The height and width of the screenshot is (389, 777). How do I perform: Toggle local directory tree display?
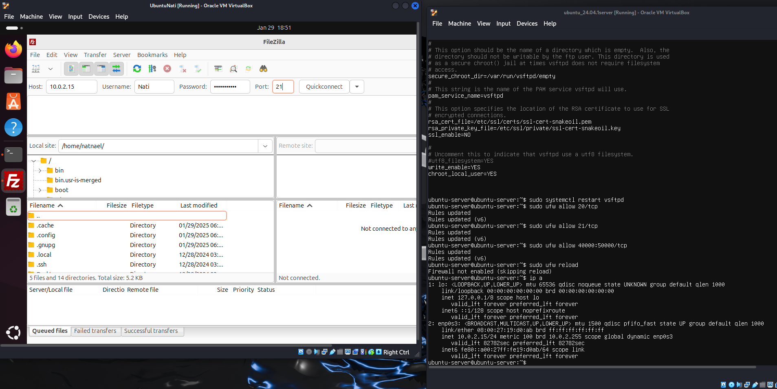(86, 69)
